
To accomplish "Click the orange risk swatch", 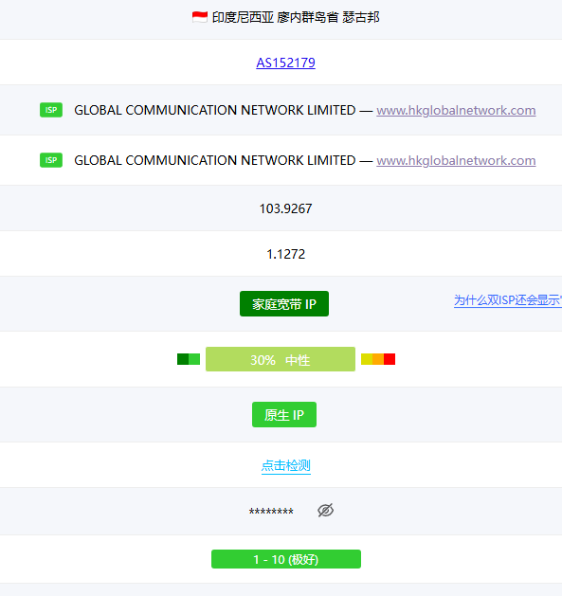I will (378, 359).
